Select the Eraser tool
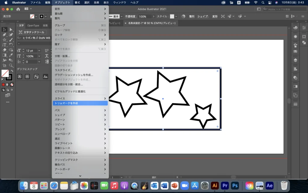Screen dimensions: 308x193 pos(5,50)
